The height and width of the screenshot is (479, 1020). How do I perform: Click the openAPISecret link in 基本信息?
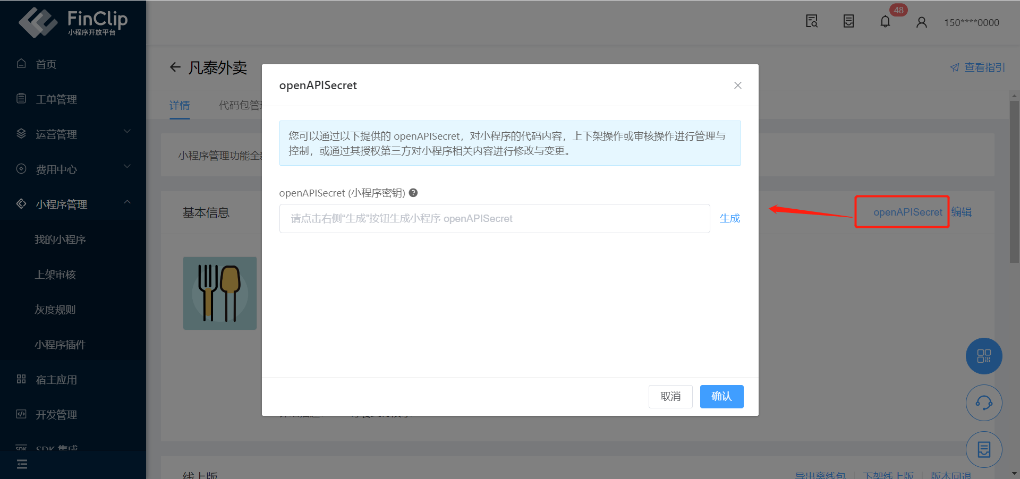click(907, 212)
